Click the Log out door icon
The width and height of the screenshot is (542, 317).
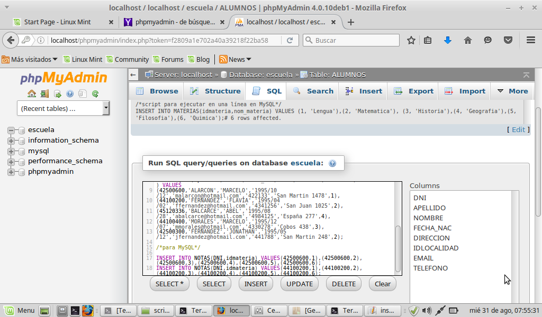point(44,94)
